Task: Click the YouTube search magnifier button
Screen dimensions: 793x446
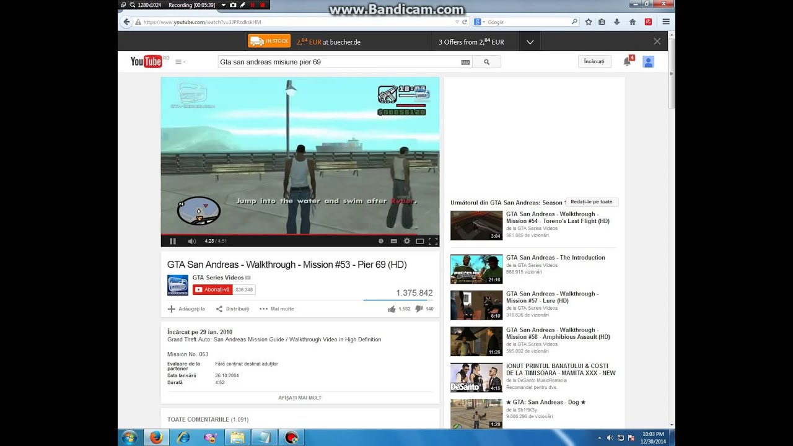Action: click(486, 62)
